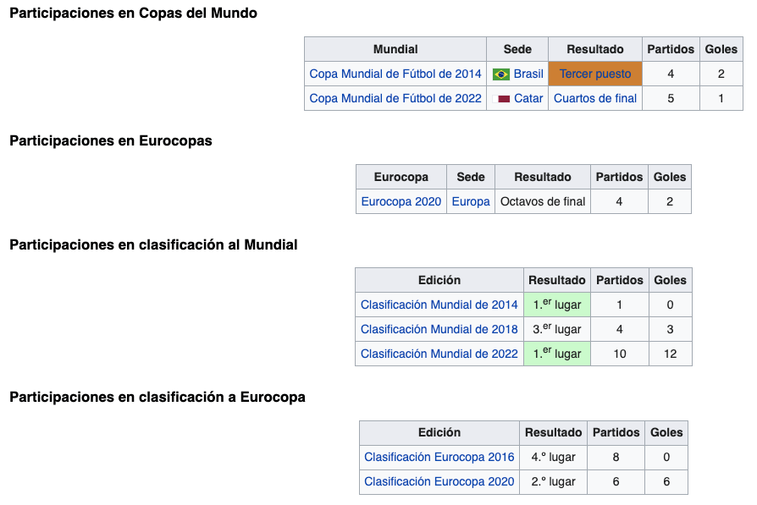Screen dimensions: 757x505
Task: Open the Eurocopa 2020 link
Action: (401, 202)
